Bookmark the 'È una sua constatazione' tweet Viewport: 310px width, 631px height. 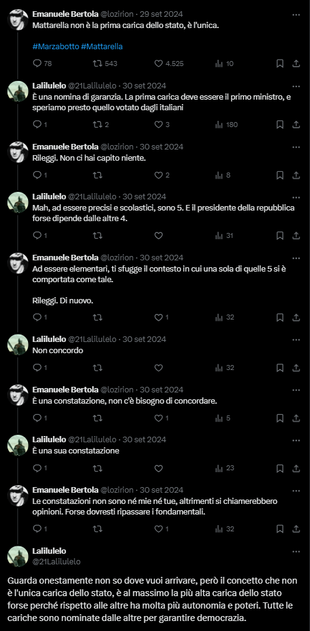280,468
